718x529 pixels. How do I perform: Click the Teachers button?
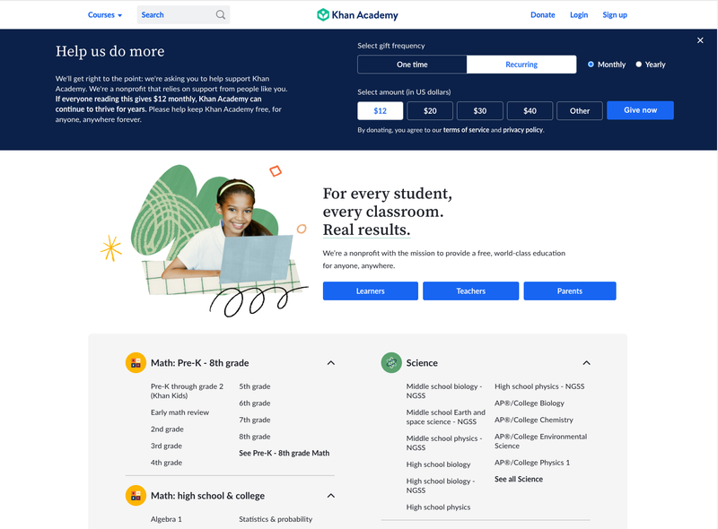click(x=470, y=291)
